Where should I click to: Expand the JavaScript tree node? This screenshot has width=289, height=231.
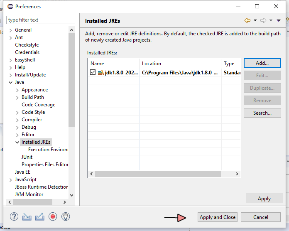[x=10, y=180]
